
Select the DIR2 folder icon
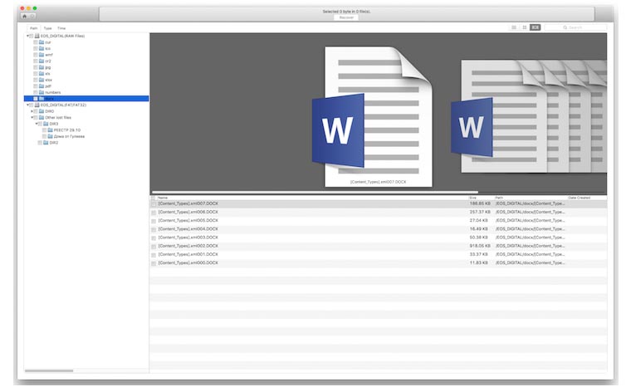46,143
